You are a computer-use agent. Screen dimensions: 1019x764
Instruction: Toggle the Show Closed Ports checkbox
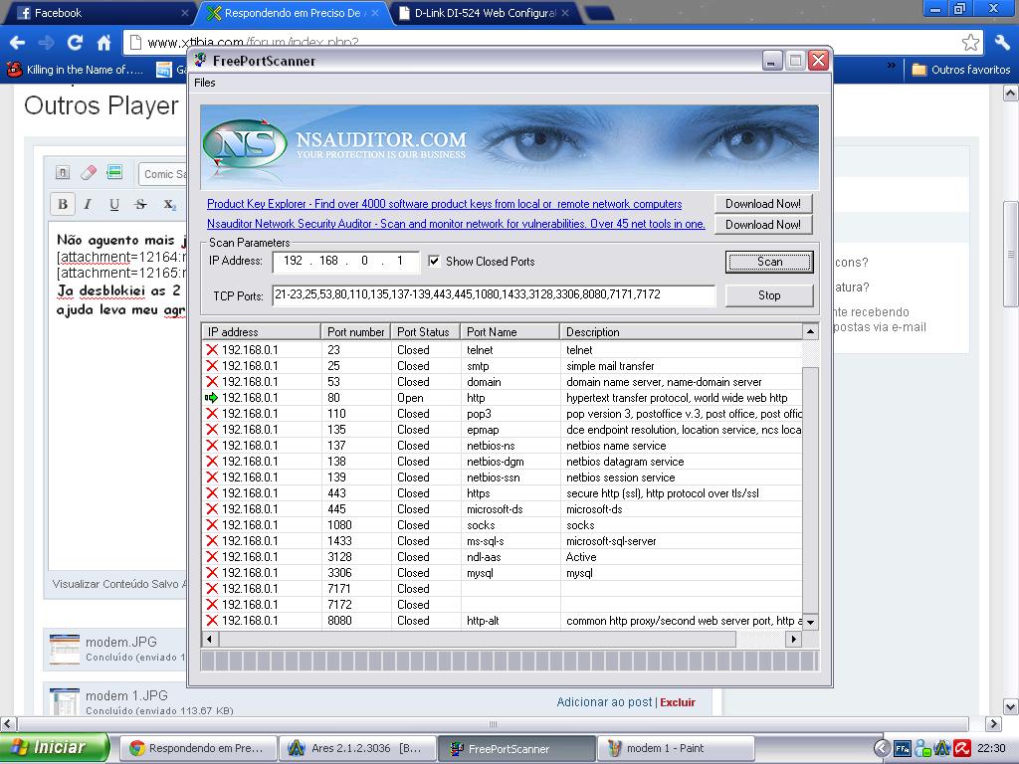pos(434,262)
